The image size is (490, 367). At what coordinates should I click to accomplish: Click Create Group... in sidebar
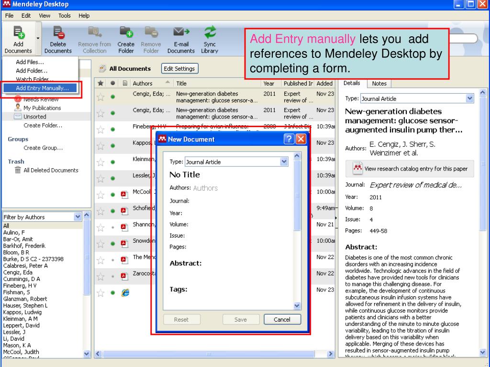pos(43,148)
